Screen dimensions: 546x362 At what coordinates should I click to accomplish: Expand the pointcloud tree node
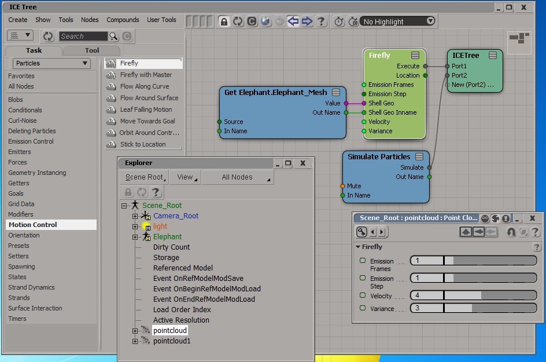click(x=135, y=331)
